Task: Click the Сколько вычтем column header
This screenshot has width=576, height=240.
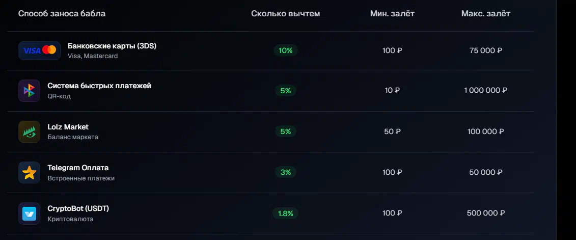Action: tap(285, 14)
